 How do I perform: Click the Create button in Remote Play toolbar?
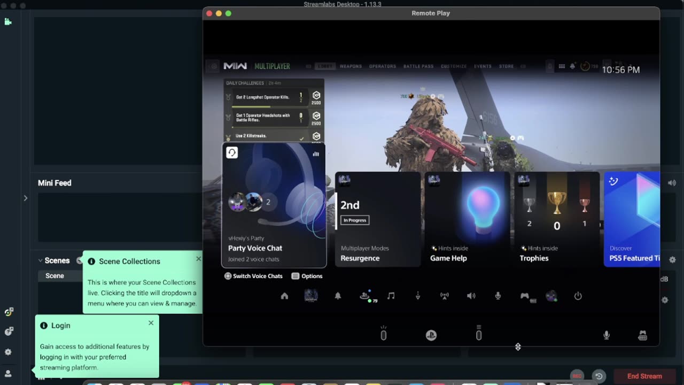pyautogui.click(x=383, y=334)
